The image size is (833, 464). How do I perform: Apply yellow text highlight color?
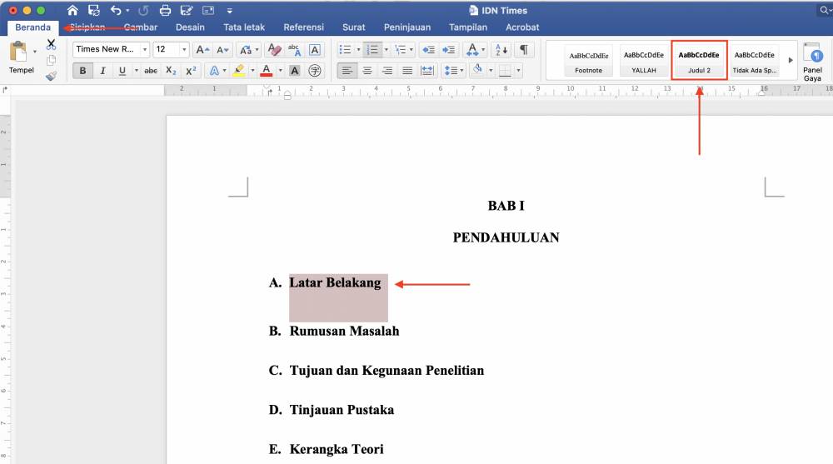[x=239, y=70]
